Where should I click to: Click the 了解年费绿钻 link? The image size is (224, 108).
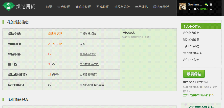(x=88, y=34)
